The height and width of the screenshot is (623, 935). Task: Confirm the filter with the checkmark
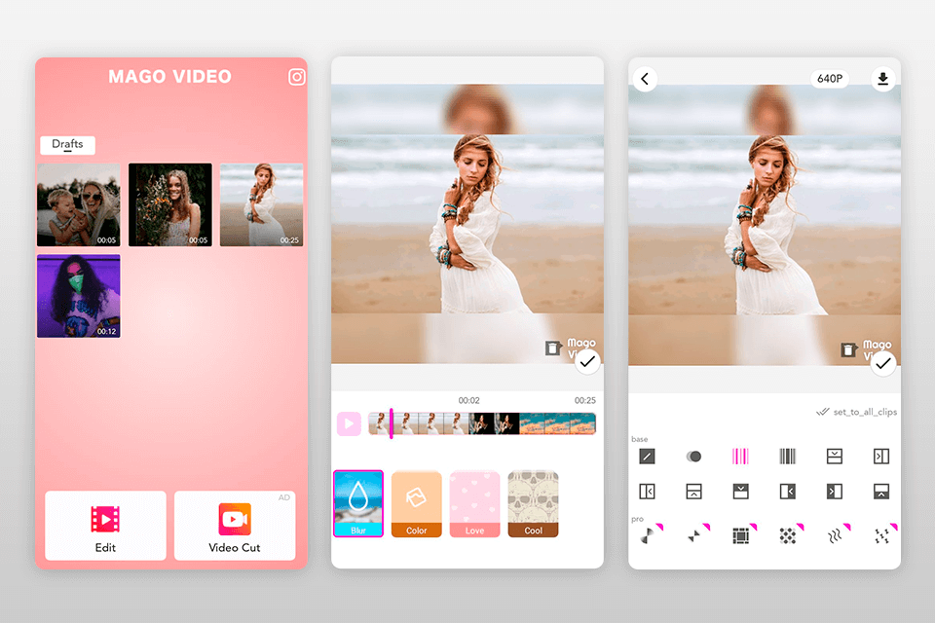point(585,361)
